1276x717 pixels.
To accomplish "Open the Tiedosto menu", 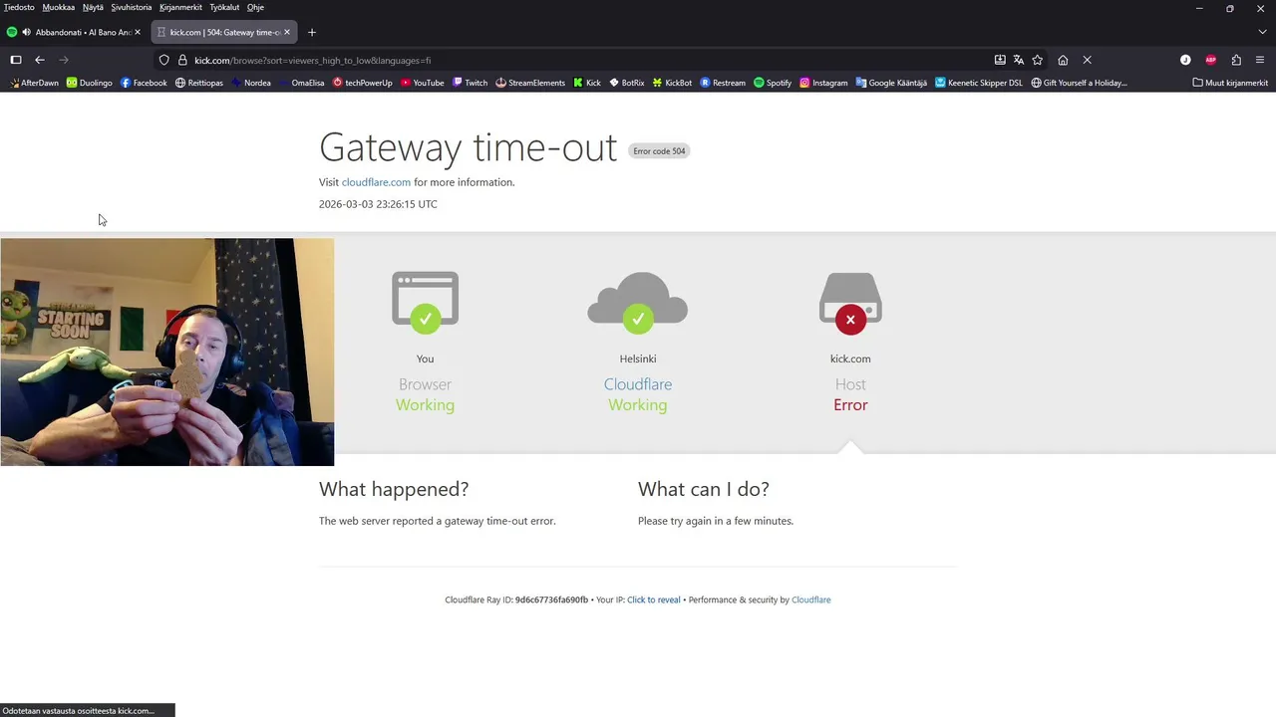I will [19, 7].
